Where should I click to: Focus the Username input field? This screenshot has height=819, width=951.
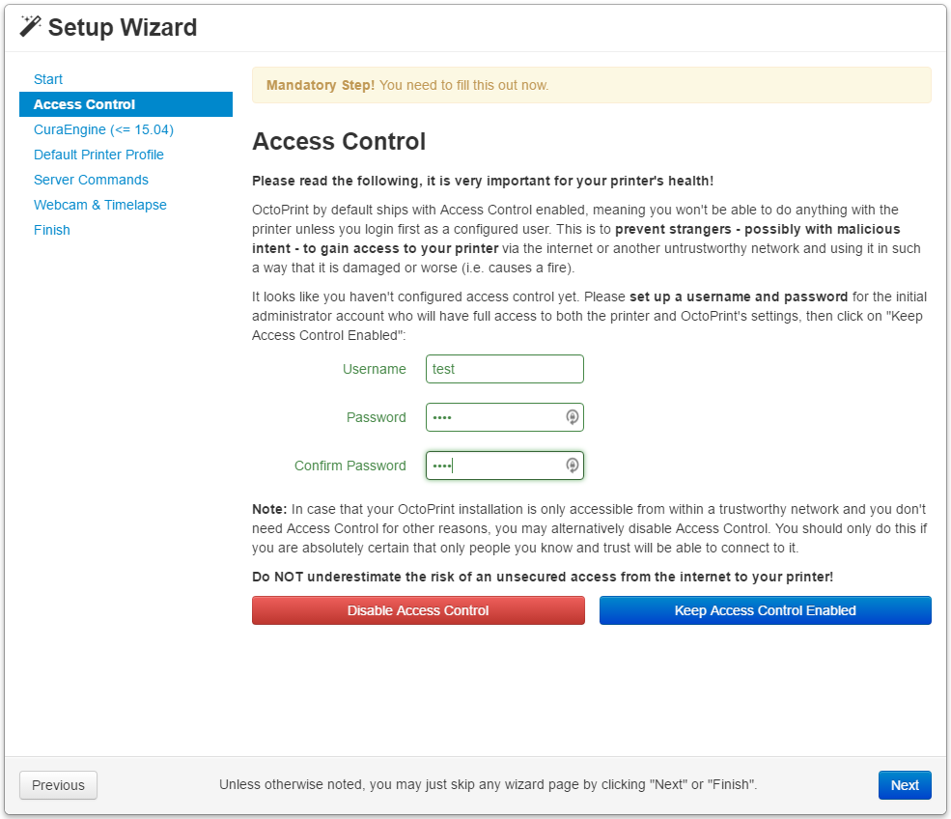coord(505,369)
